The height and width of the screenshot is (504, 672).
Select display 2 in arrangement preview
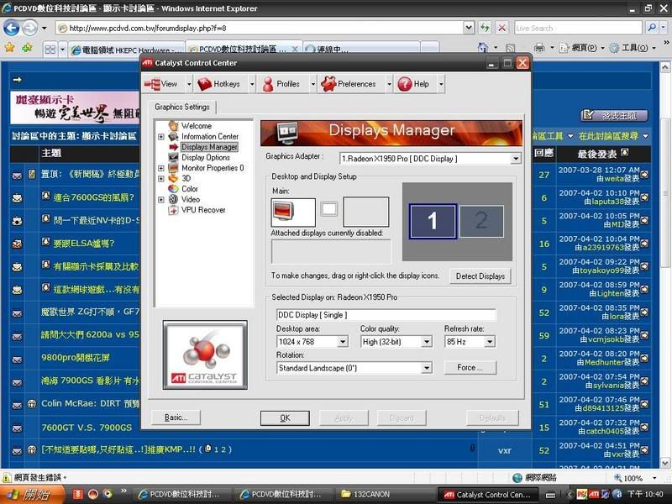point(481,222)
